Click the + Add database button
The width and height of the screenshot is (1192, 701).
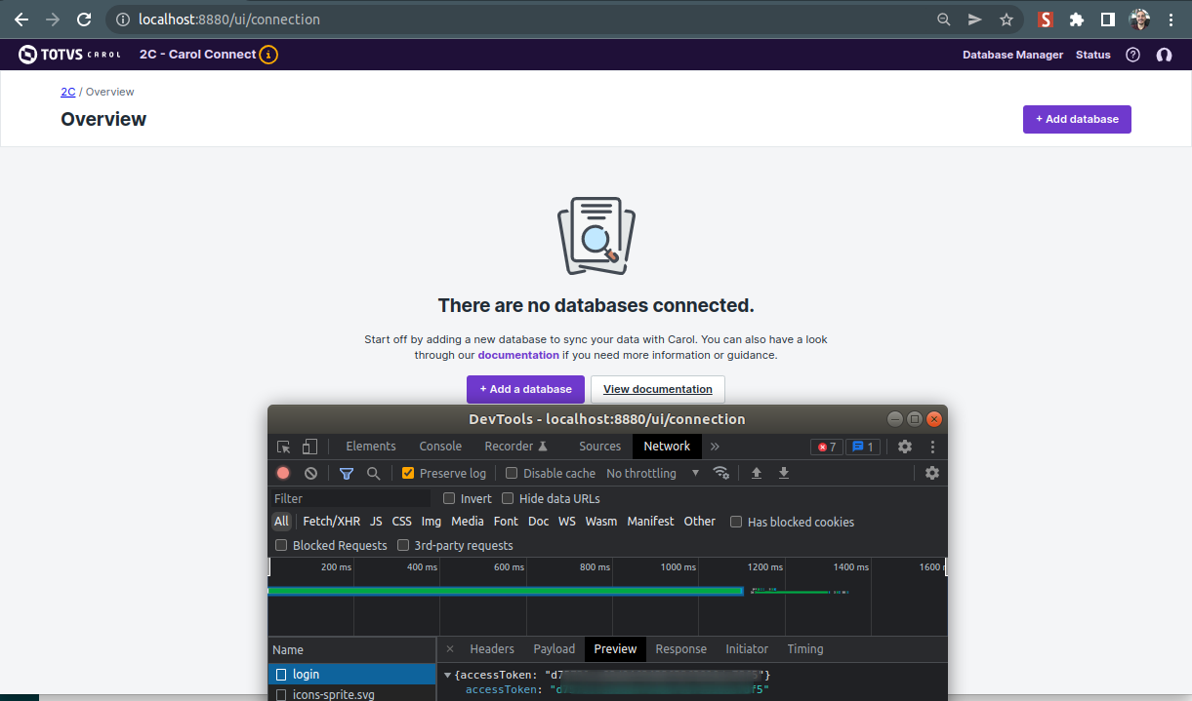pyautogui.click(x=1077, y=119)
